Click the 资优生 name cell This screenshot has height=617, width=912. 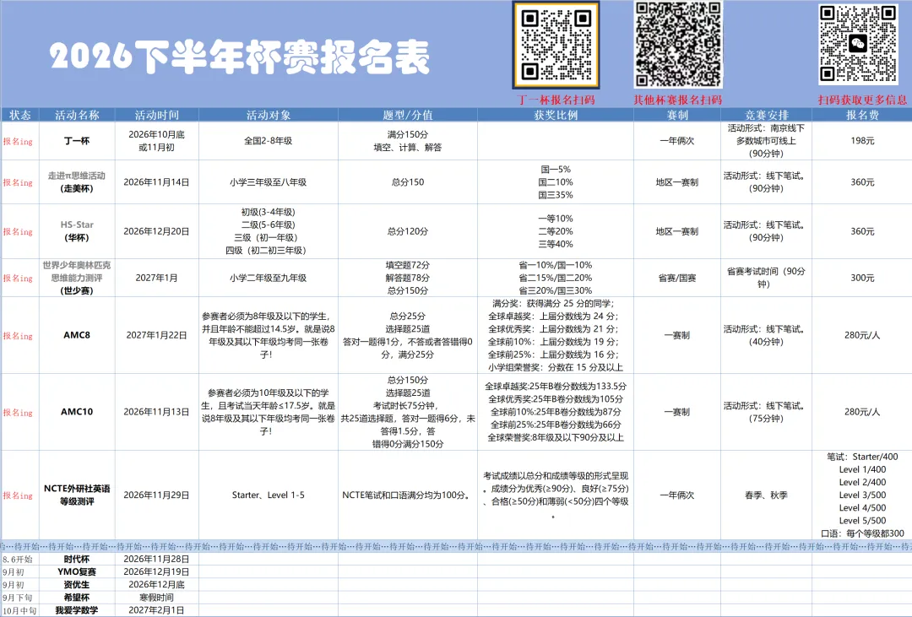coord(77,584)
